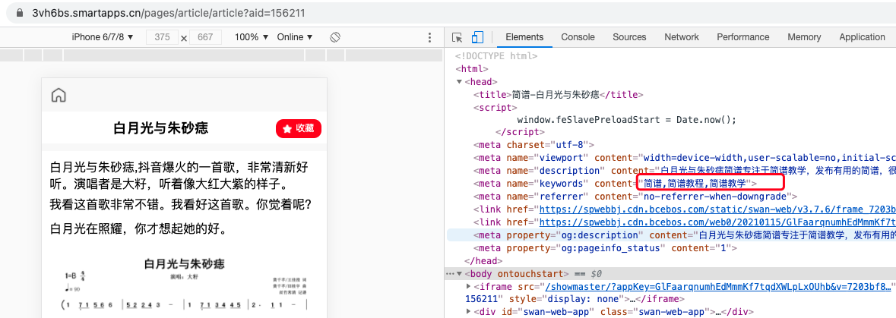This screenshot has height=318, width=896.
Task: Click the 667 height input field
Action: click(205, 37)
